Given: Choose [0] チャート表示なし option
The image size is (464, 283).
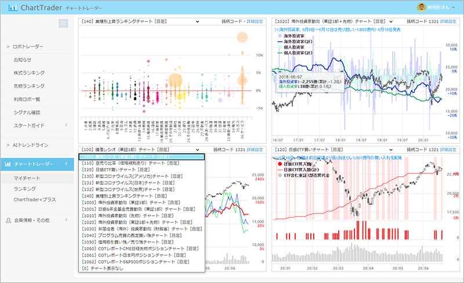Looking at the screenshot, I should 142,269.
